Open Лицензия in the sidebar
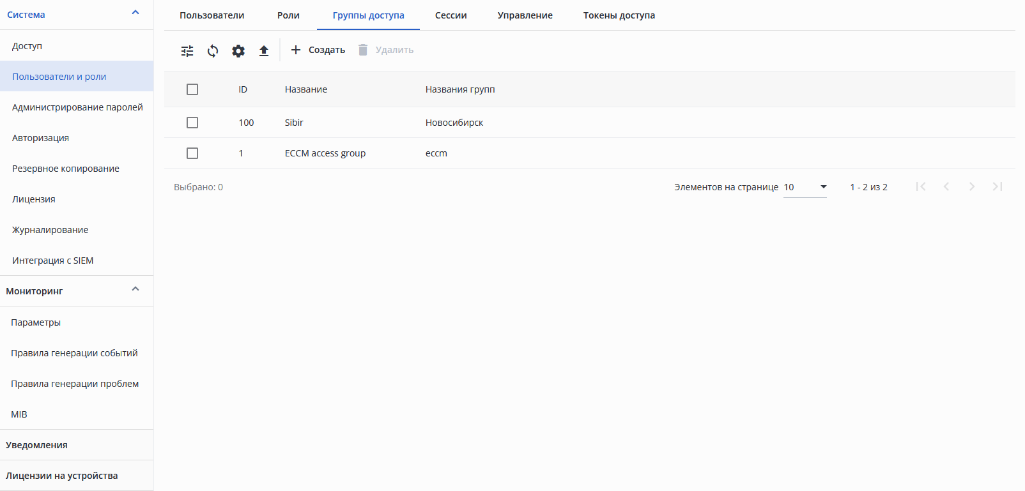This screenshot has width=1025, height=491. (x=34, y=199)
